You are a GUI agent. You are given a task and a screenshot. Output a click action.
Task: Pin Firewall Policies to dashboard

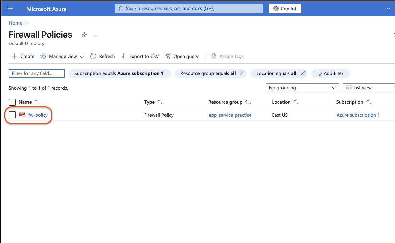84,35
